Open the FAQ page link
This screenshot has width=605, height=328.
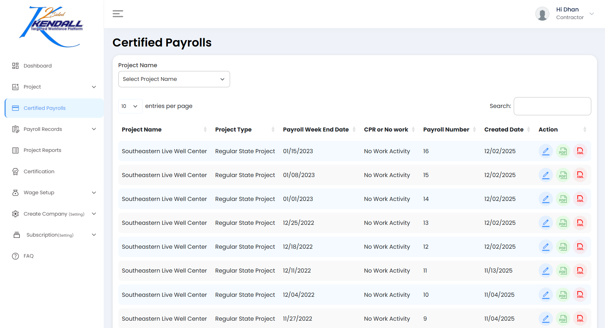(x=28, y=256)
